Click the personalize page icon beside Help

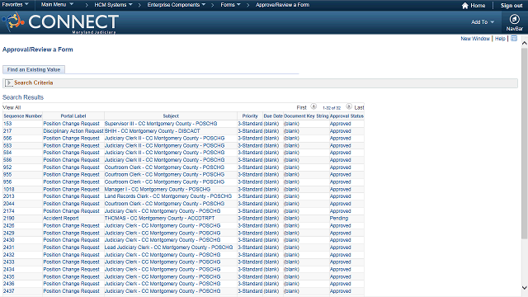[514, 39]
